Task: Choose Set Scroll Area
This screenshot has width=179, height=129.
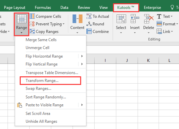Action: tap(51, 114)
